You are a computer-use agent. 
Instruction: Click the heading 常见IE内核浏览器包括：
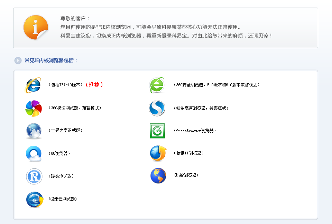click(x=51, y=61)
